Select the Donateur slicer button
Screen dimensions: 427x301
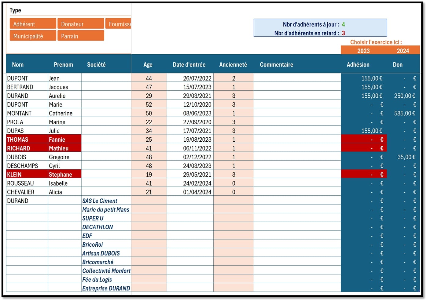coord(81,24)
